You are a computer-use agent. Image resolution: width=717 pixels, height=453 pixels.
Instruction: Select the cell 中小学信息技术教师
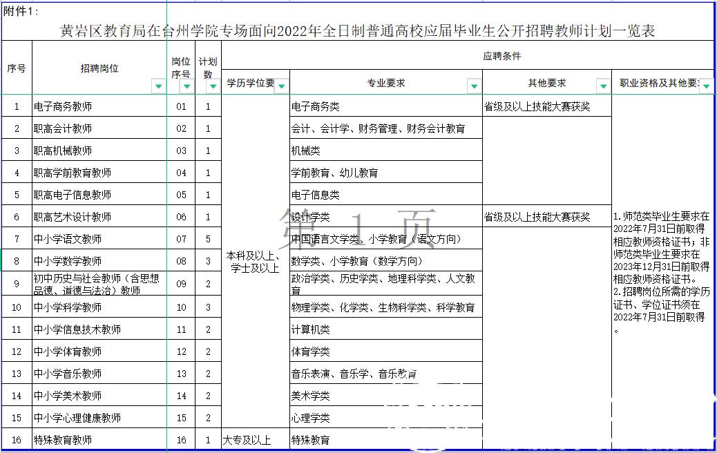point(99,329)
